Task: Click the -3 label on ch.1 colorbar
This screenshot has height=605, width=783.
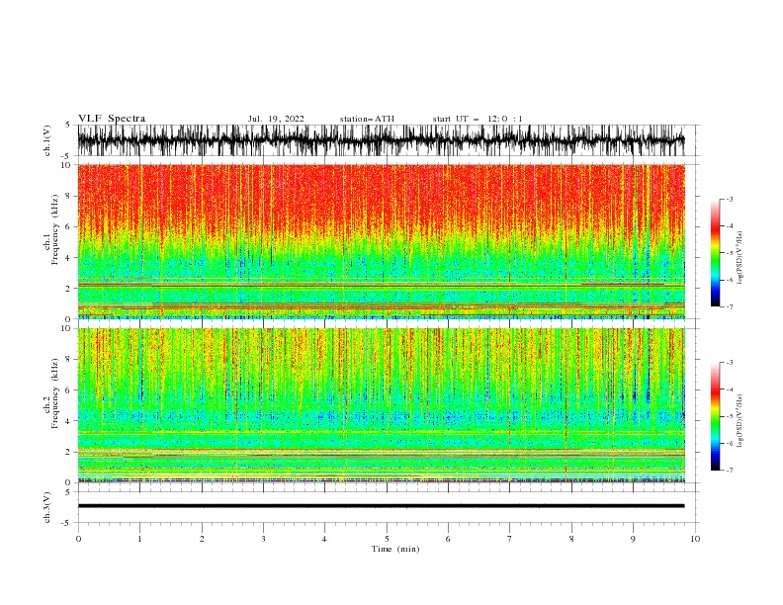Action: coord(730,199)
